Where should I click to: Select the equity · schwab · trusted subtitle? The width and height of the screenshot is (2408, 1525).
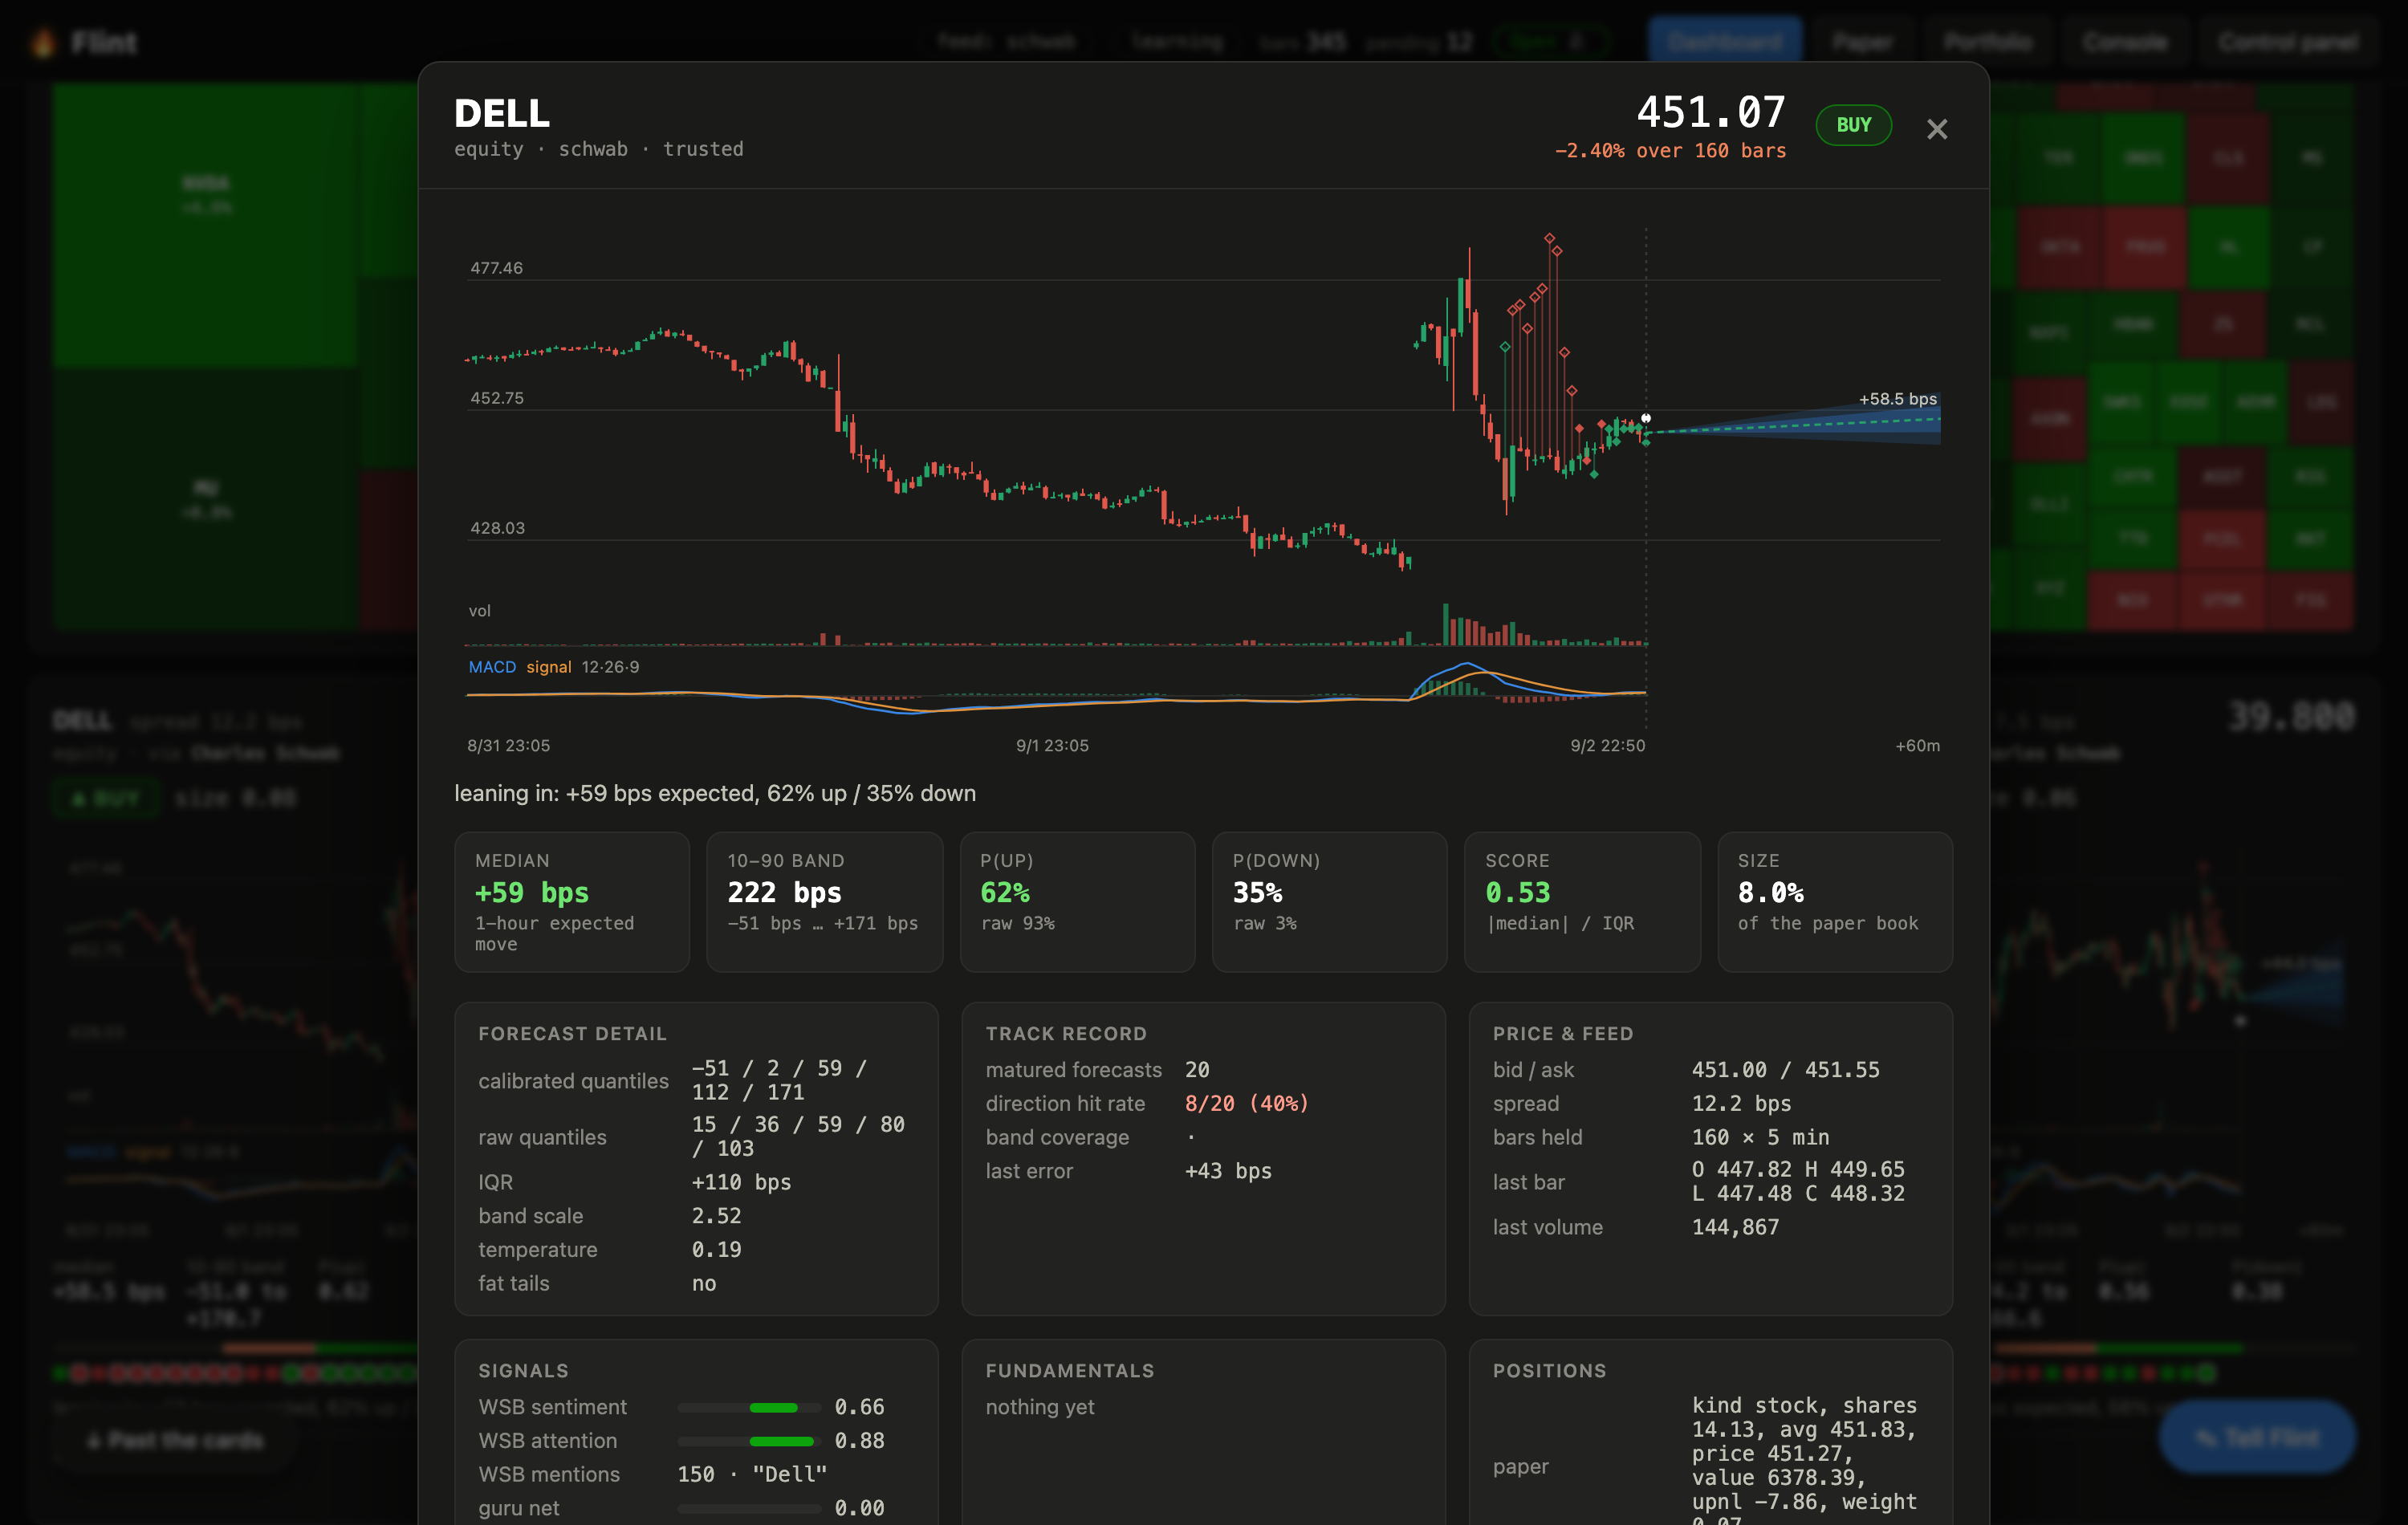[599, 149]
